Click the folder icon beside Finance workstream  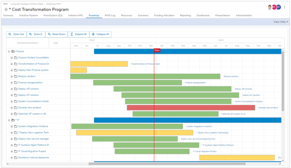click(13, 51)
